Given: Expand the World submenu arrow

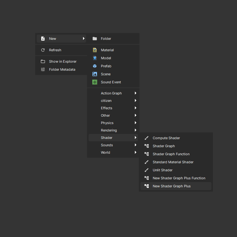Looking at the screenshot, I should pos(135,152).
